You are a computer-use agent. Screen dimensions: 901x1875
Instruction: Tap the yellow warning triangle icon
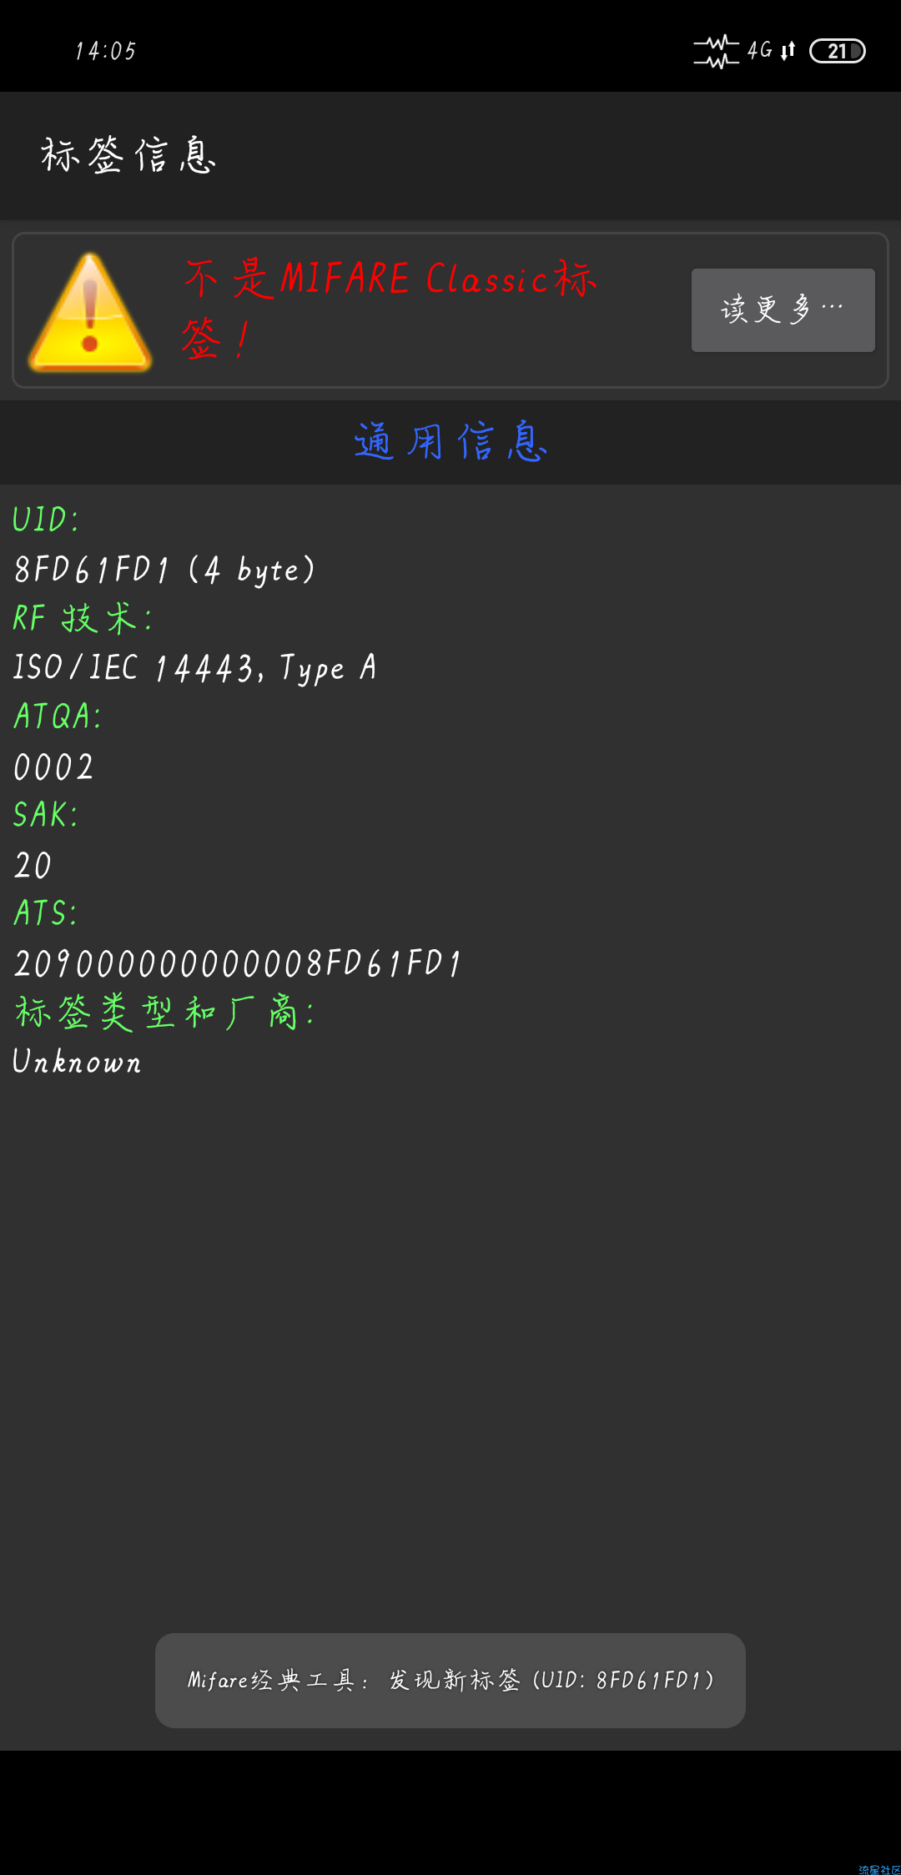pos(90,313)
